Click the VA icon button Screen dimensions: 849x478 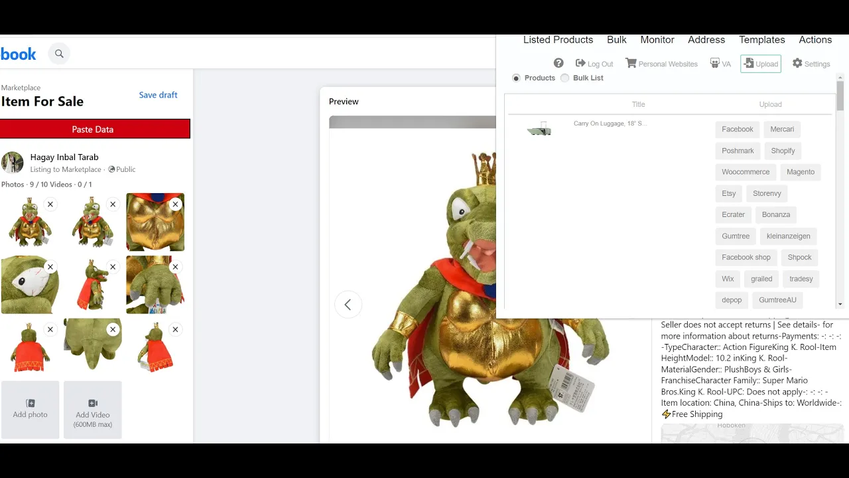(720, 64)
